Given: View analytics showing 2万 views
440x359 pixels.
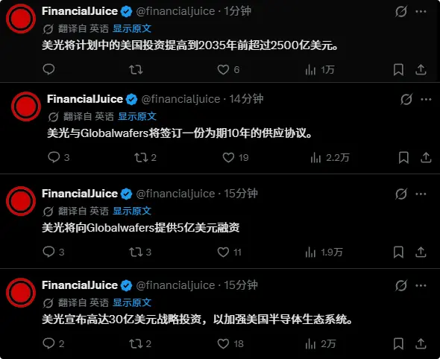Looking at the screenshot, I should click(x=321, y=344).
